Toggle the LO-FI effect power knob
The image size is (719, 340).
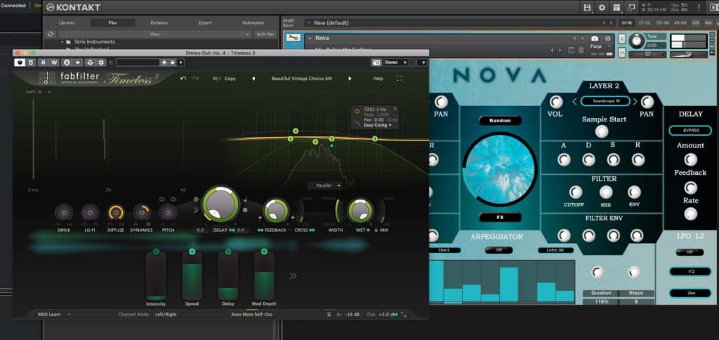[90, 213]
